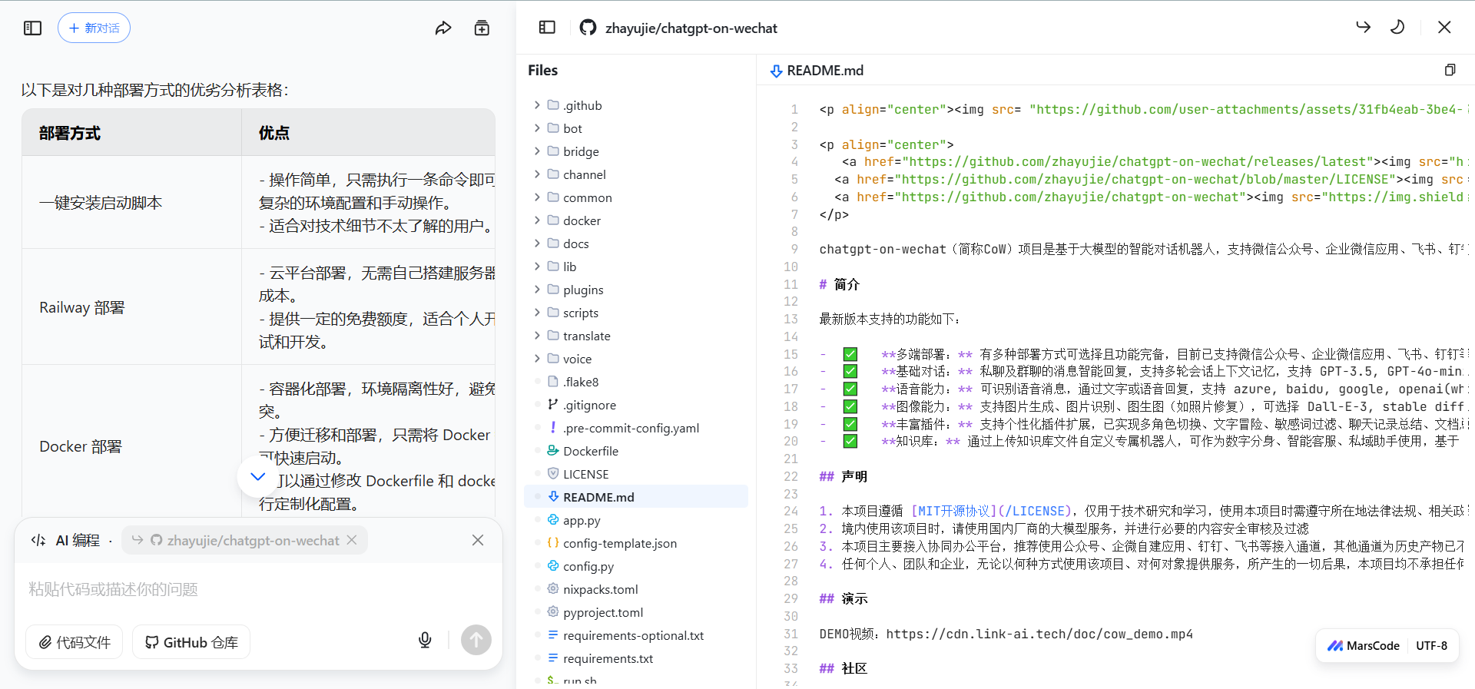This screenshot has width=1475, height=689.
Task: Click the Python icon beside app.py
Action: tap(553, 520)
